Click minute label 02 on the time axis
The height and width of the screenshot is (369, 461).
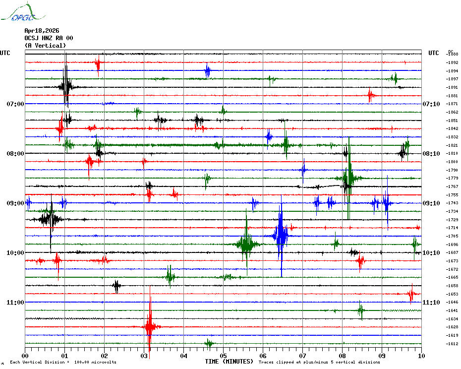[x=105, y=356]
